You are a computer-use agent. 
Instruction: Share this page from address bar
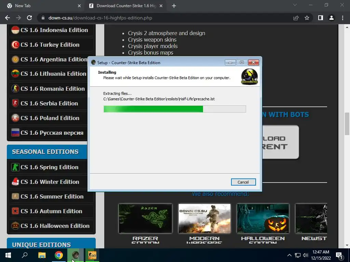(x=296, y=18)
